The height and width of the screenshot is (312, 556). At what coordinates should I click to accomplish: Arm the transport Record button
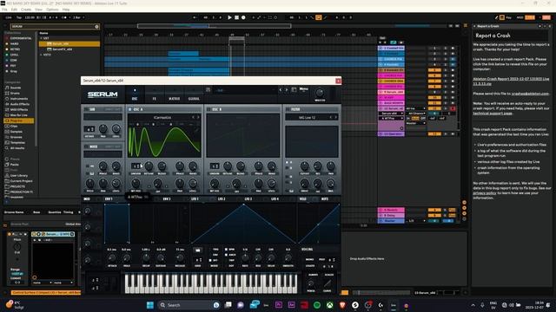tap(243, 17)
